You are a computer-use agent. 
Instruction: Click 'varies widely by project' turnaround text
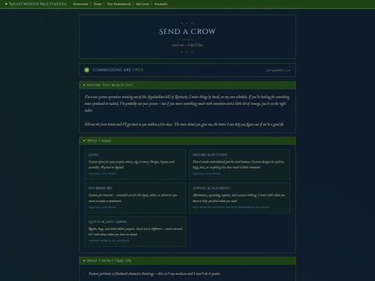[x=108, y=241]
